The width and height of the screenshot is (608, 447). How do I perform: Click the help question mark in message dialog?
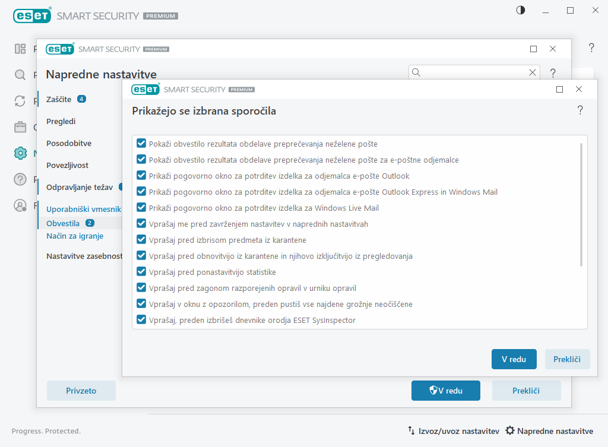pos(579,110)
